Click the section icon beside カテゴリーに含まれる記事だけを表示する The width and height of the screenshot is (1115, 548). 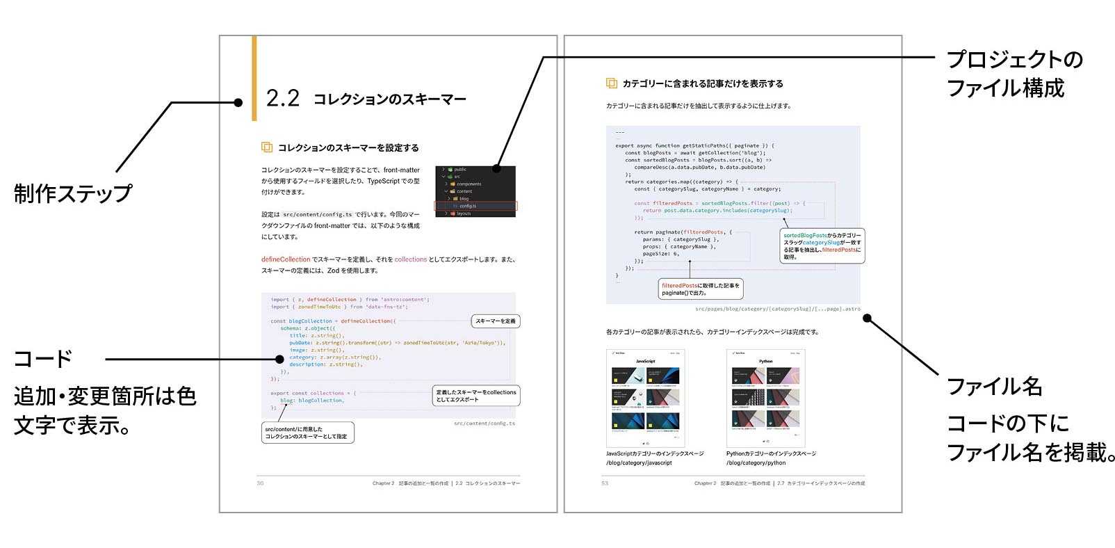[611, 83]
